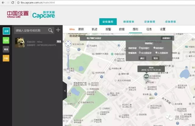The width and height of the screenshot is (195, 126).
Task: Click the plus icon to add device
Action: [x=58, y=30]
